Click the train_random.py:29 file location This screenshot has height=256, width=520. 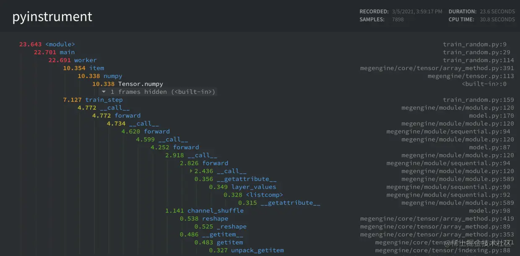(x=476, y=52)
